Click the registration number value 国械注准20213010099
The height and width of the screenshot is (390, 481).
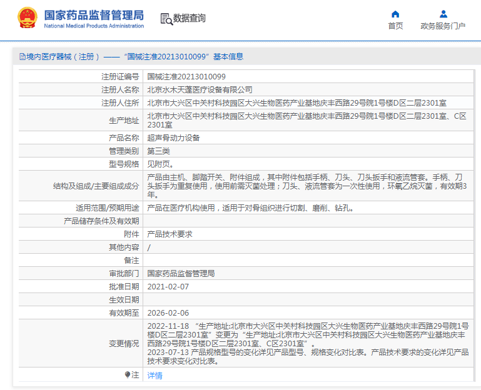[x=186, y=77]
